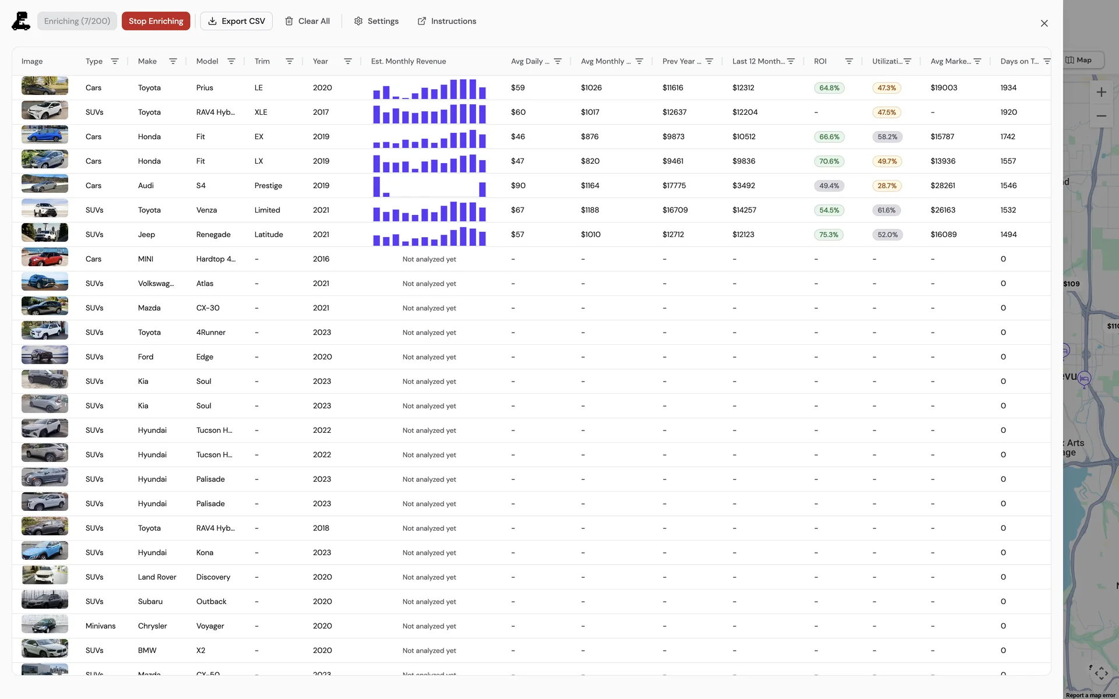Screen dimensions: 1119x699
Task: Click the Stop Enriching button
Action: 156,21
